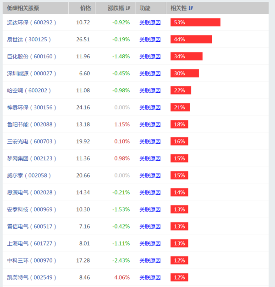Screen dimensions: 275x287
Task: Open 关联原因 for 上海电气
Action: tap(150, 244)
